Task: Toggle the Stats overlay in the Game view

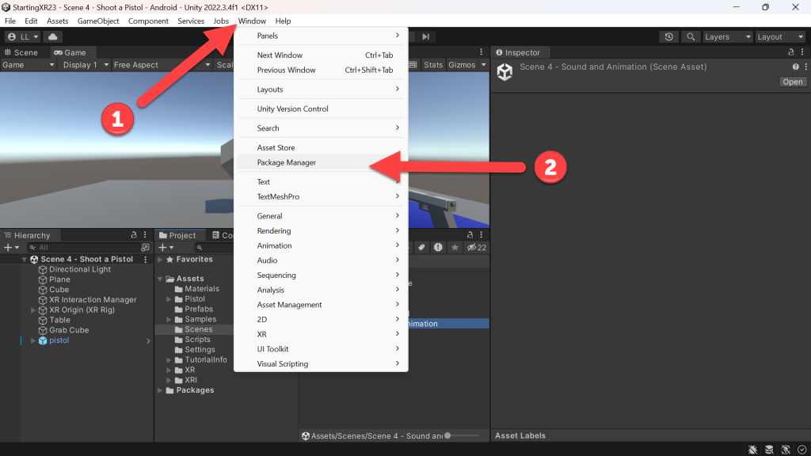Action: pyautogui.click(x=433, y=65)
